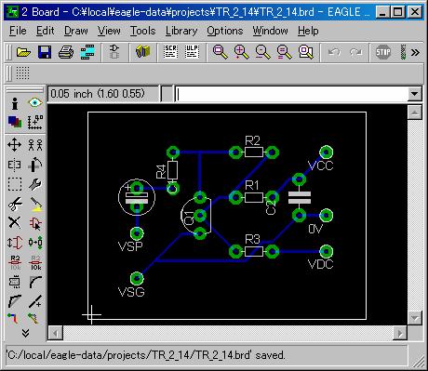Screen dimensions: 428x371
Task: Click the Print icon in toolbar
Action: [66, 52]
